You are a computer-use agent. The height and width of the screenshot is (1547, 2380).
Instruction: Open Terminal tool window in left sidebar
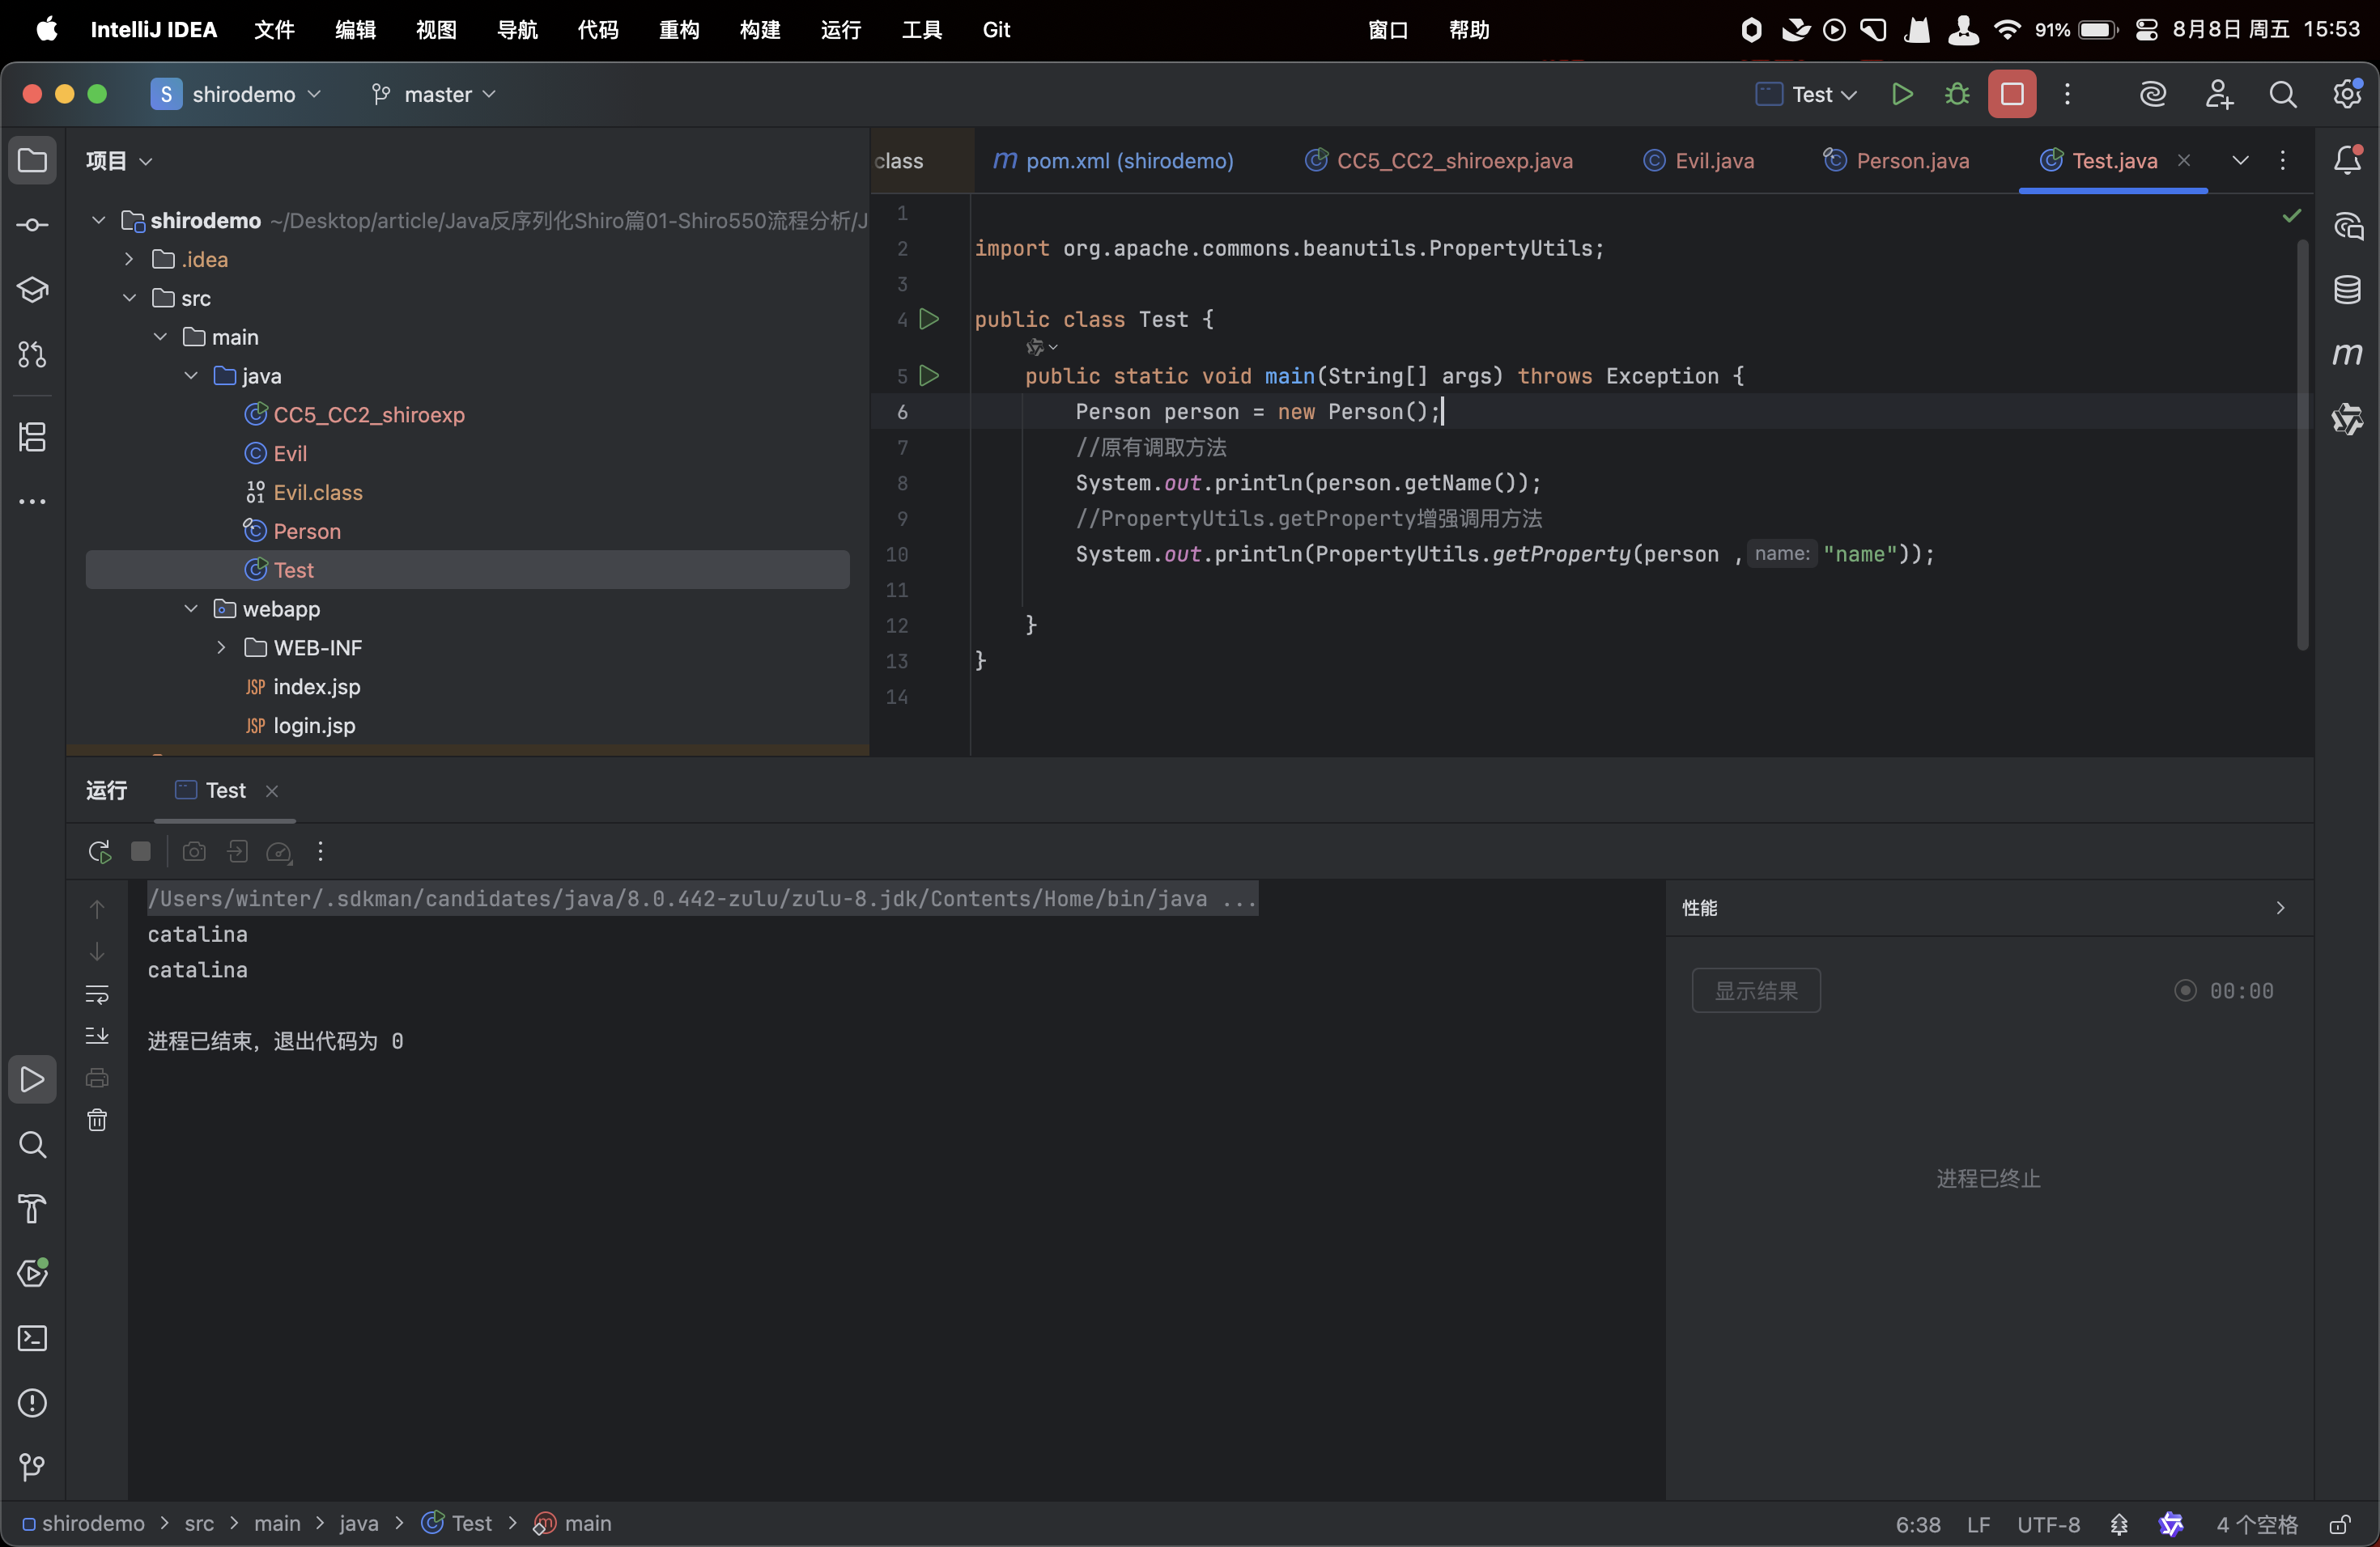[32, 1338]
